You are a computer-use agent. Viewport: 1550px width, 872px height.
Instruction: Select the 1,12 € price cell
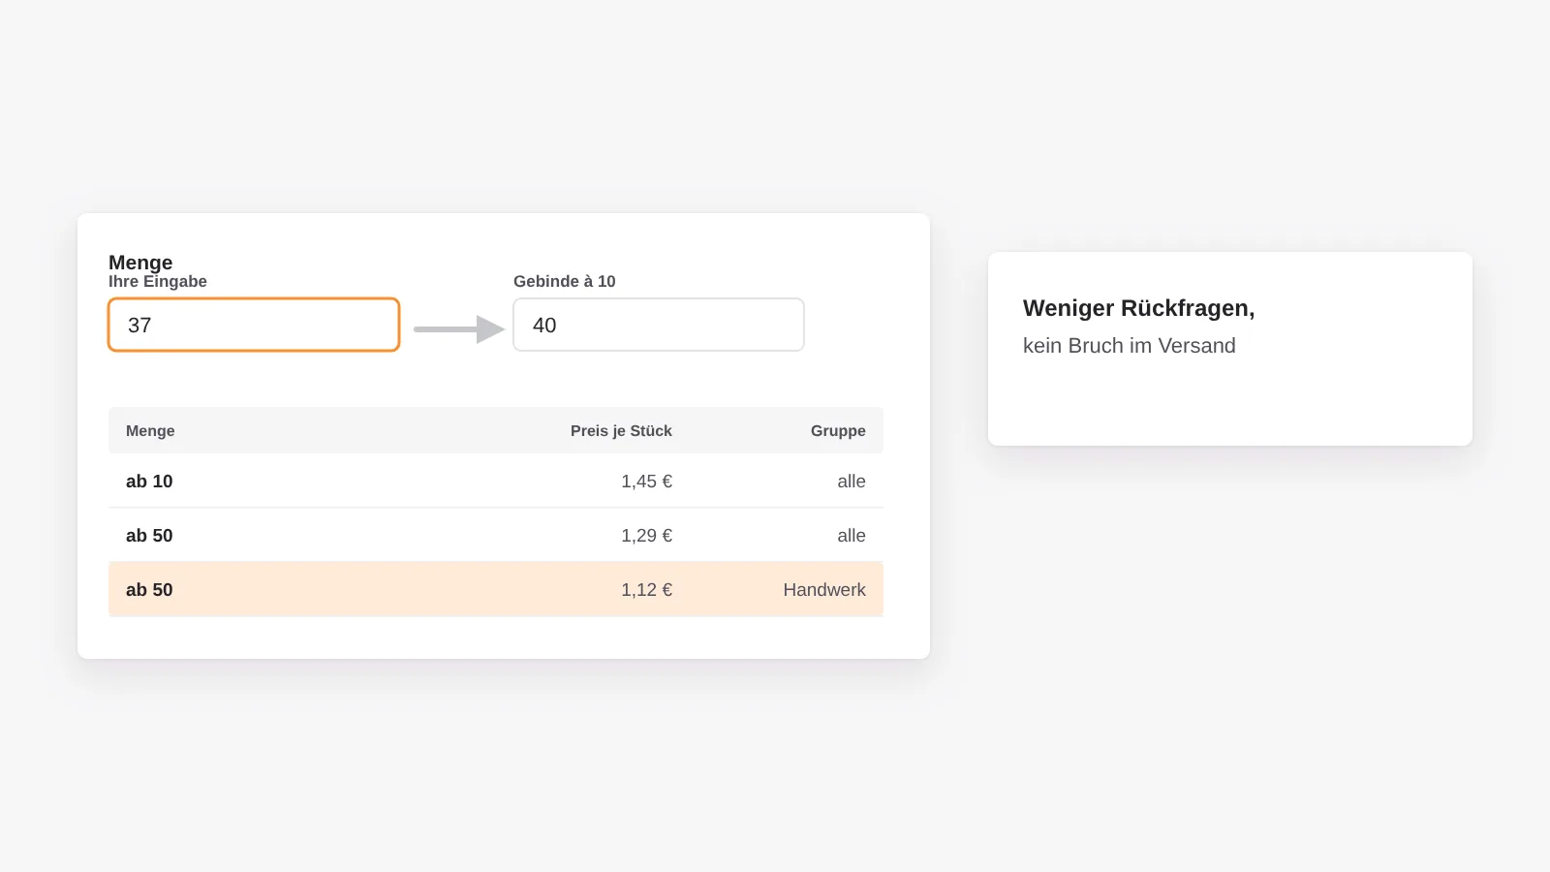tap(646, 590)
